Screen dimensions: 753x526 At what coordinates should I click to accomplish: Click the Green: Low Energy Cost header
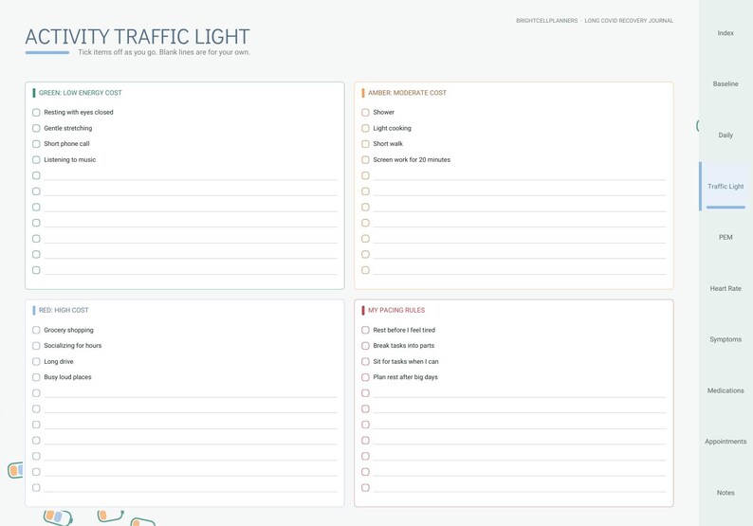[x=81, y=93]
